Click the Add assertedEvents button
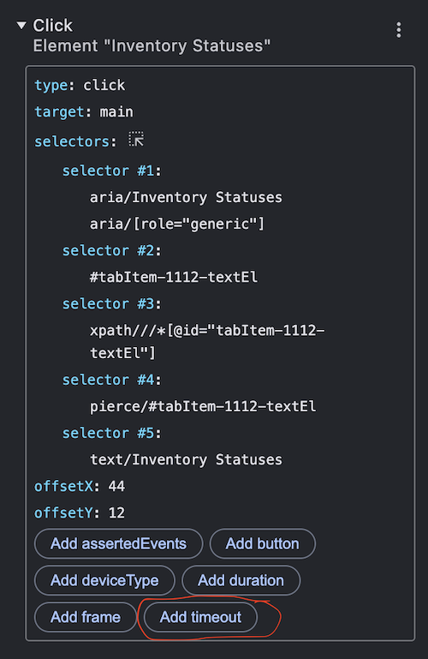Screen dimensions: 428x659 click(118, 544)
